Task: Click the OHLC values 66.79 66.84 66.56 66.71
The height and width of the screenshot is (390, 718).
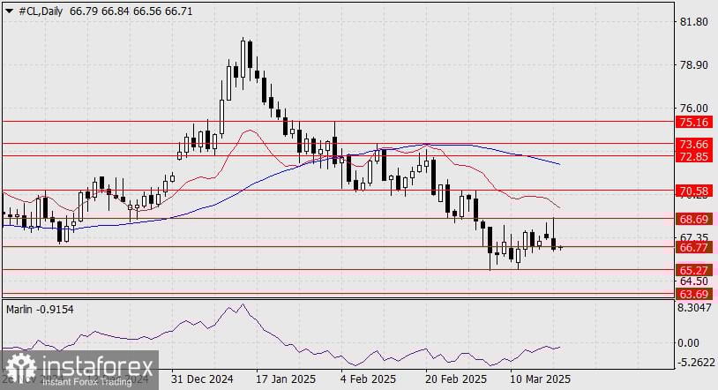Action: pos(131,11)
